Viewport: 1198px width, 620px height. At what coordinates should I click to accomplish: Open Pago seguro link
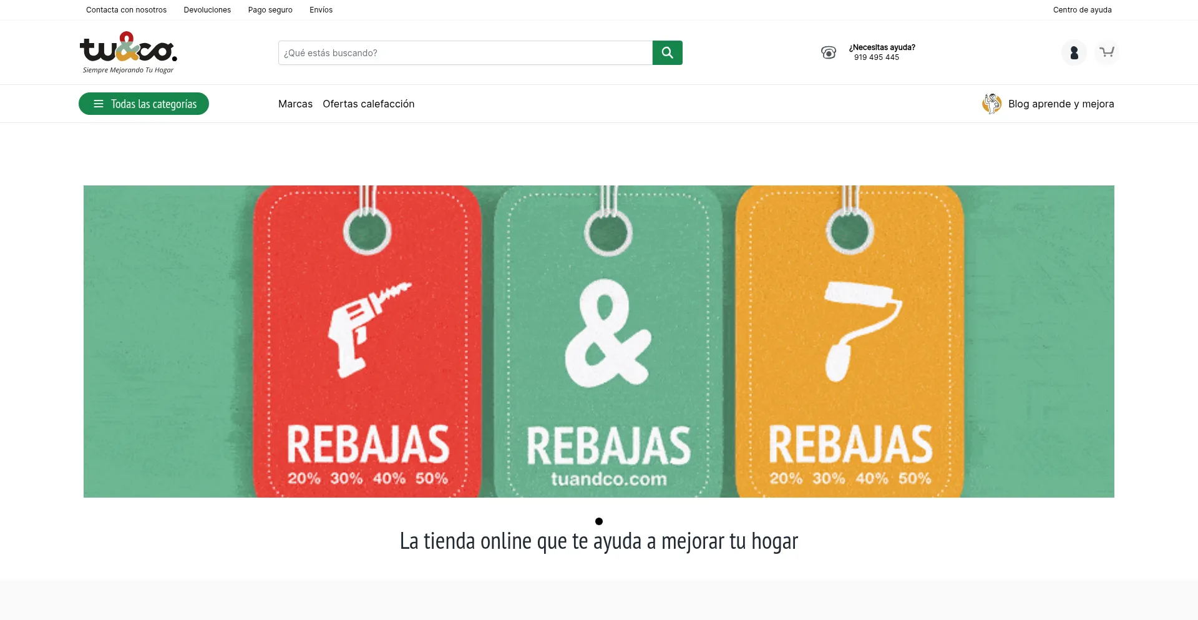tap(270, 10)
